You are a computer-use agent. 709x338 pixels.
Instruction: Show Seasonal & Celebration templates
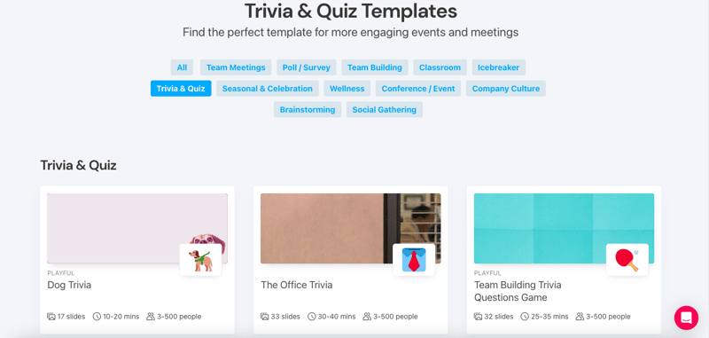click(x=268, y=89)
